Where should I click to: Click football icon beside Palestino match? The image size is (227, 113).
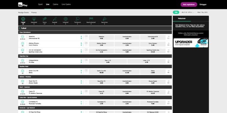(x=22, y=37)
